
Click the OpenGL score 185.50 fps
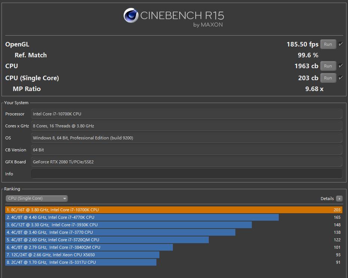302,44
